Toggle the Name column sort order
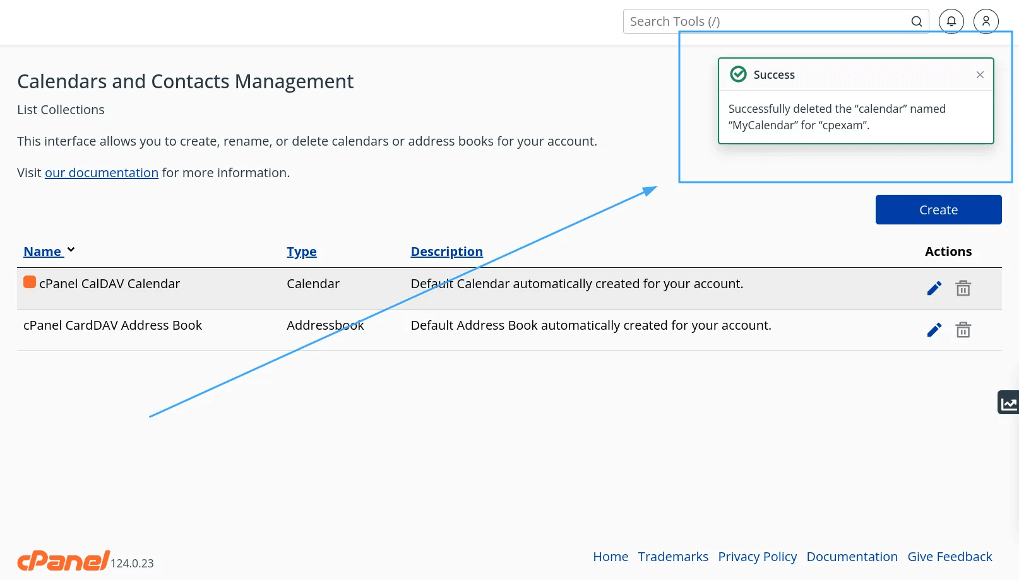This screenshot has height=580, width=1019. [x=43, y=251]
